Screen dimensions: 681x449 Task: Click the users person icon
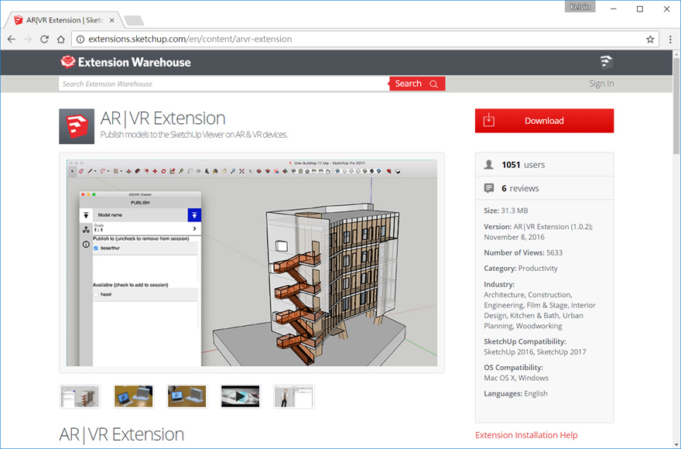(x=488, y=165)
